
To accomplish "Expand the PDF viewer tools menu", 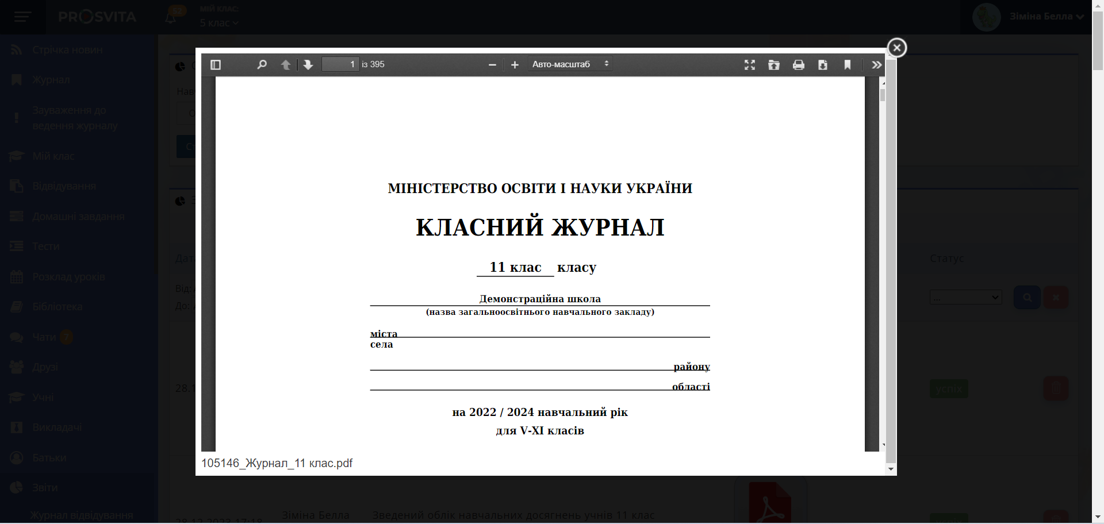I will click(x=876, y=65).
